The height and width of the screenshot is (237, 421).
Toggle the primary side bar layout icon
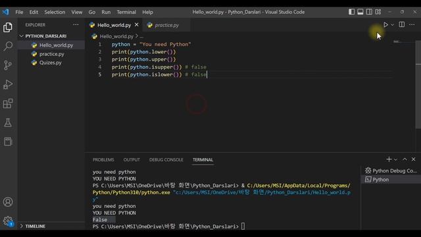click(x=351, y=12)
